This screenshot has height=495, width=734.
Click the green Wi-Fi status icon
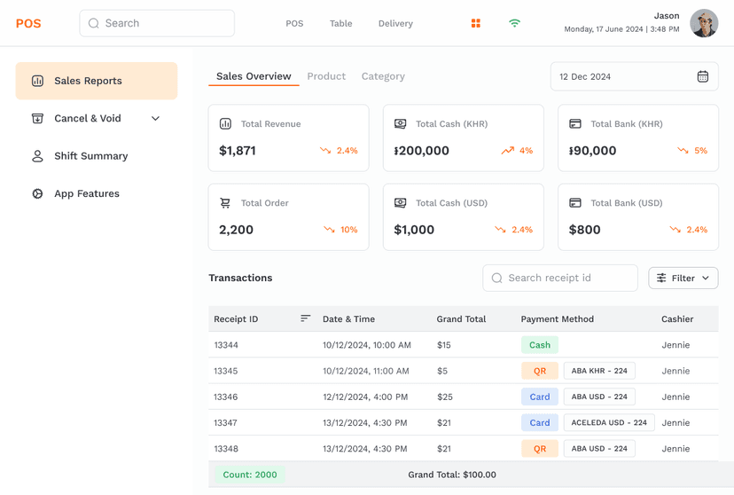[x=514, y=24]
